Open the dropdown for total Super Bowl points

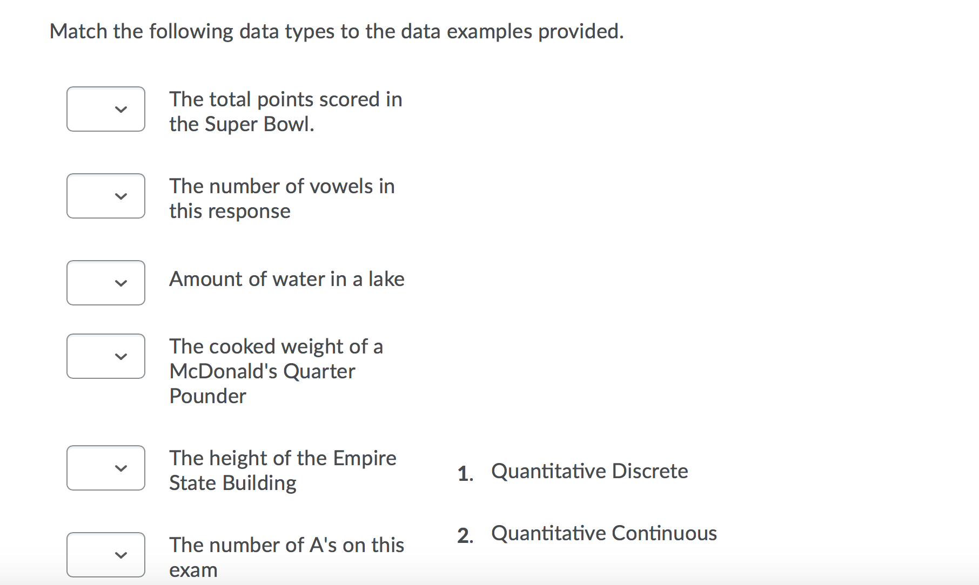pos(105,109)
